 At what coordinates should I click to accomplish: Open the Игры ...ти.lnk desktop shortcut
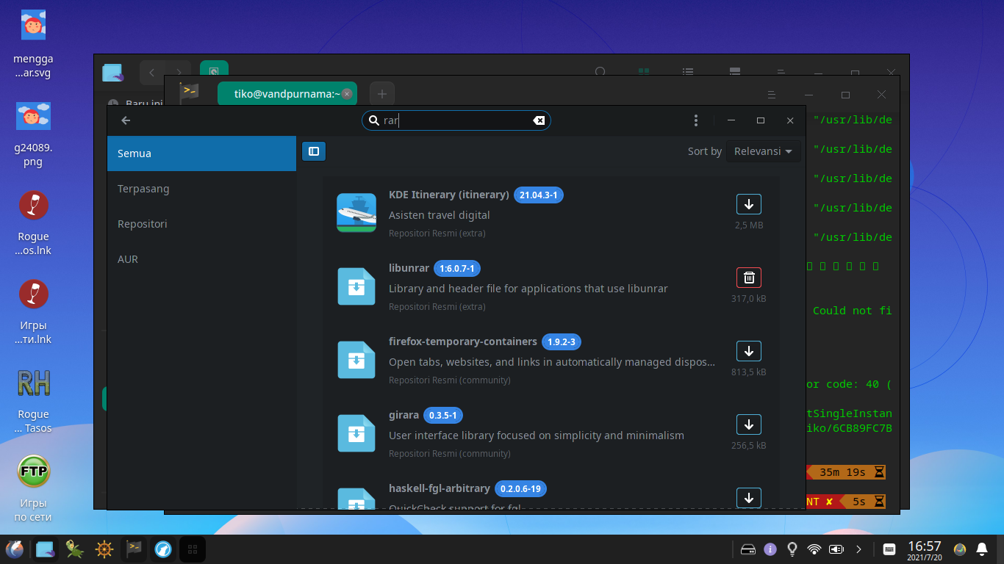(x=33, y=311)
